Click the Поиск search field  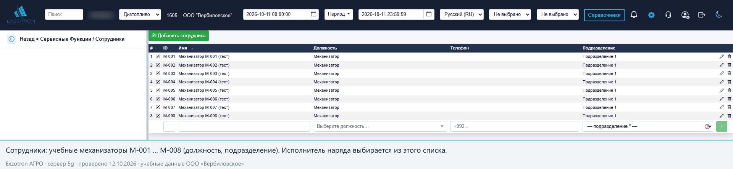[x=64, y=14]
